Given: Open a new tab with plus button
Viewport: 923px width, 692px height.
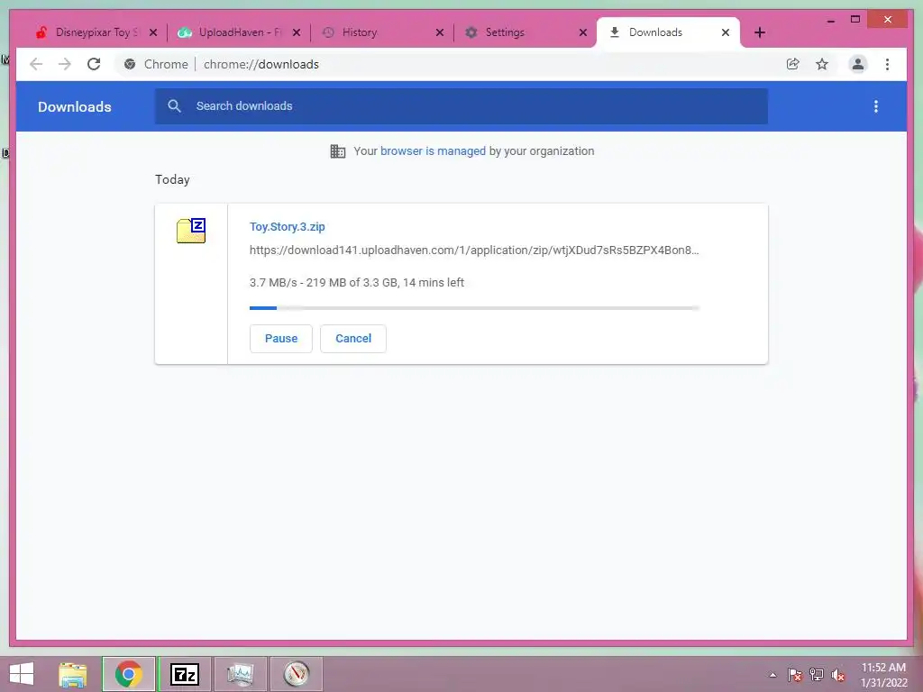Looking at the screenshot, I should (760, 32).
